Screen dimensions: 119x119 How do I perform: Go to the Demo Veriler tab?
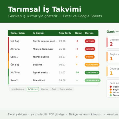tap(66, 89)
